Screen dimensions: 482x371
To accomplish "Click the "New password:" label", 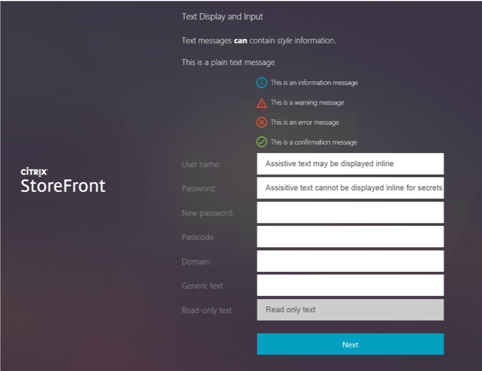I will [x=208, y=213].
